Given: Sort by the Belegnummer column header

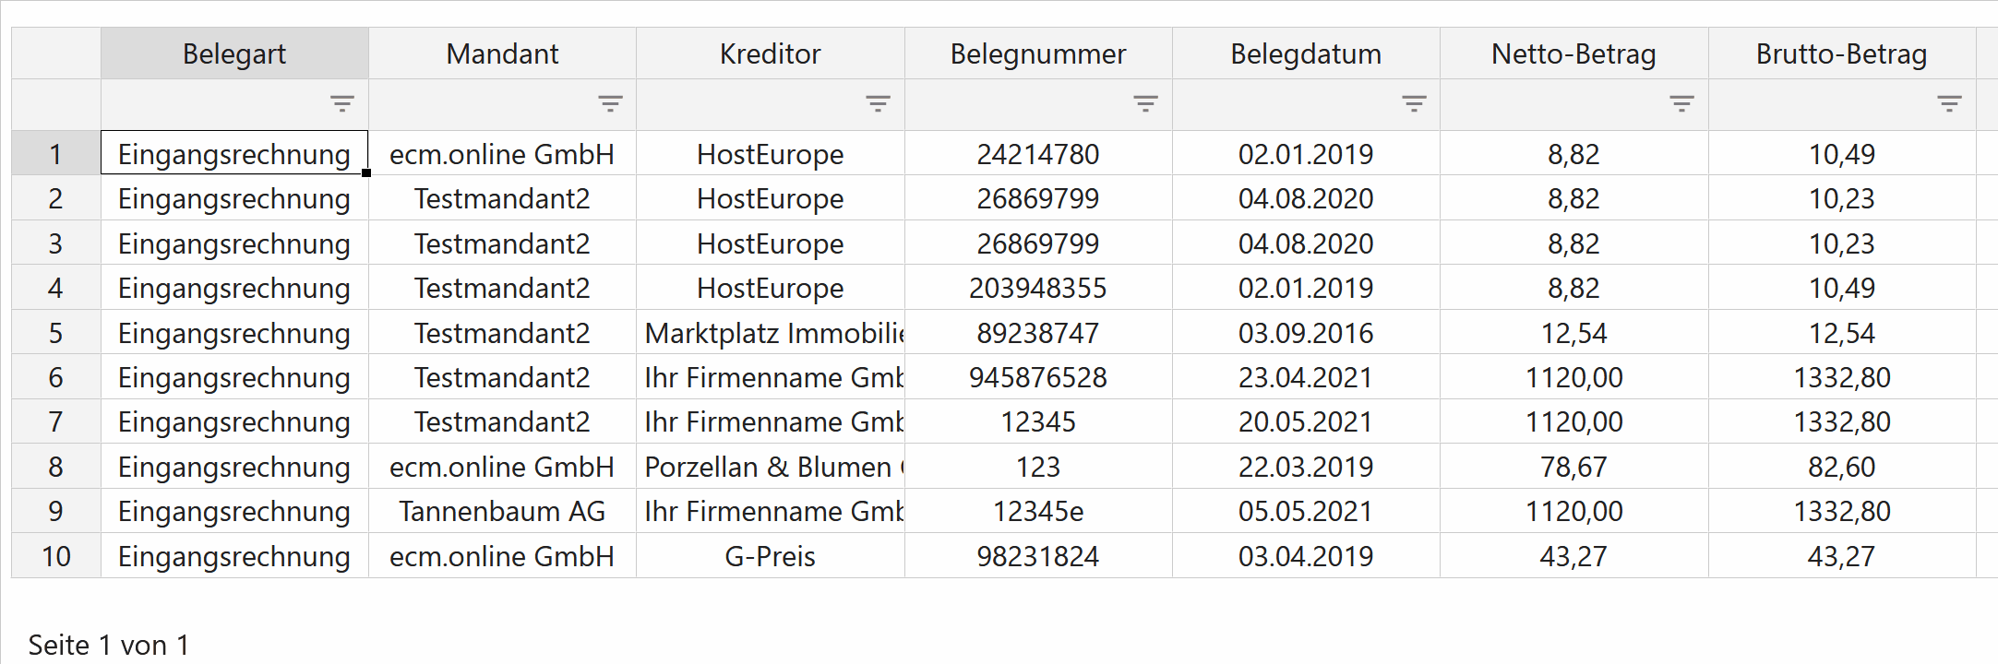Looking at the screenshot, I should coord(1038,53).
